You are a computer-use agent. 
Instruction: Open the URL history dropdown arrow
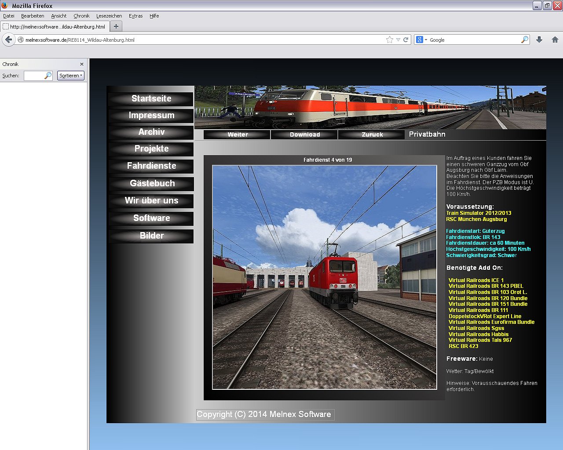tap(398, 40)
